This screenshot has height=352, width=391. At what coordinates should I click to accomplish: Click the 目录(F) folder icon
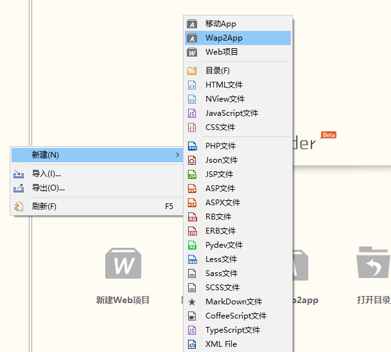(x=192, y=71)
